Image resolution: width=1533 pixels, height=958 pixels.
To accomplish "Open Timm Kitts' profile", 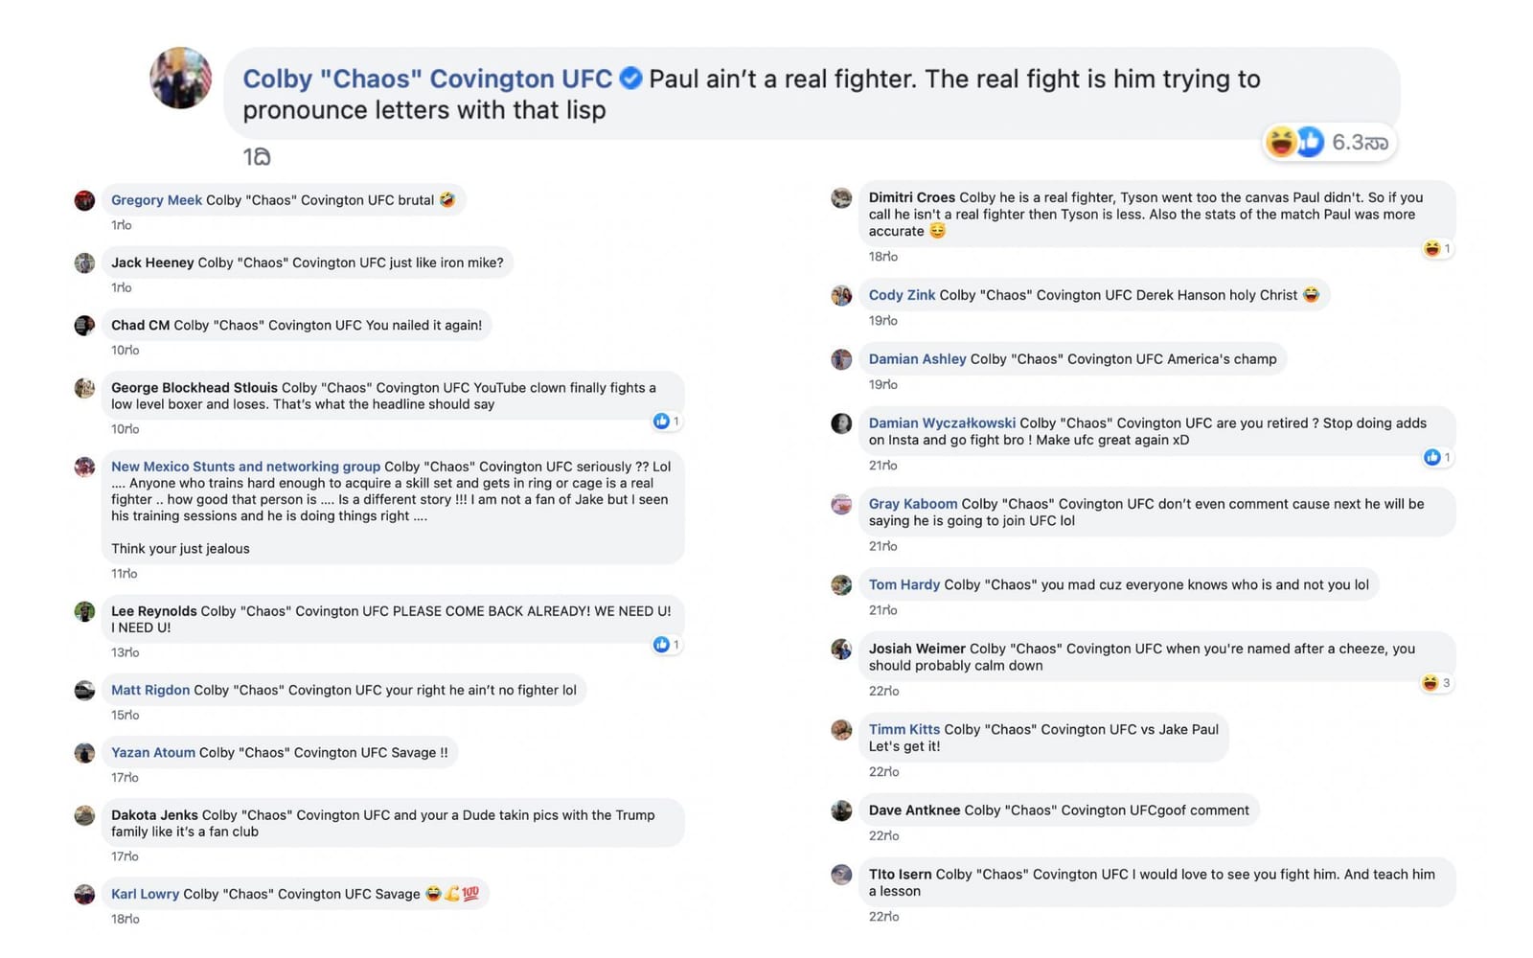I will coord(903,729).
